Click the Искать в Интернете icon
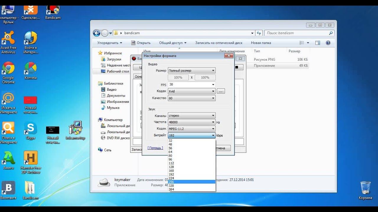 pos(8,103)
